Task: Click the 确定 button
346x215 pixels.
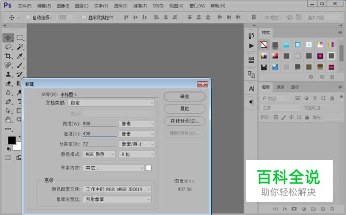Action: click(185, 97)
